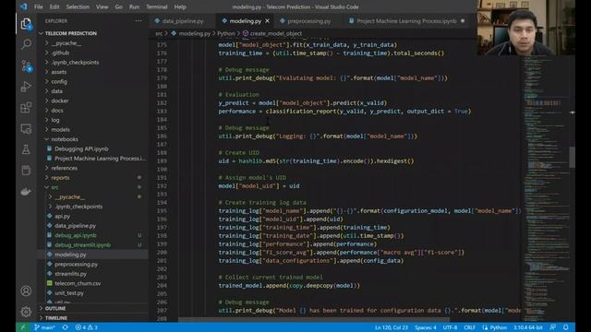Collapse the TELECOM PREDICTION root folder
The height and width of the screenshot is (332, 591).
click(71, 33)
